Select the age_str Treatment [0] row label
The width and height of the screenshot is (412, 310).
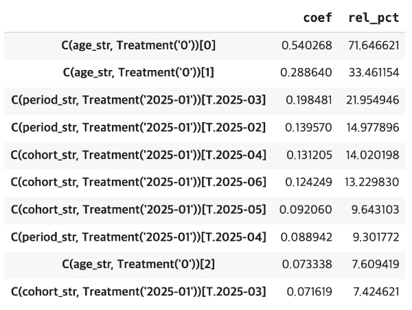(x=139, y=45)
